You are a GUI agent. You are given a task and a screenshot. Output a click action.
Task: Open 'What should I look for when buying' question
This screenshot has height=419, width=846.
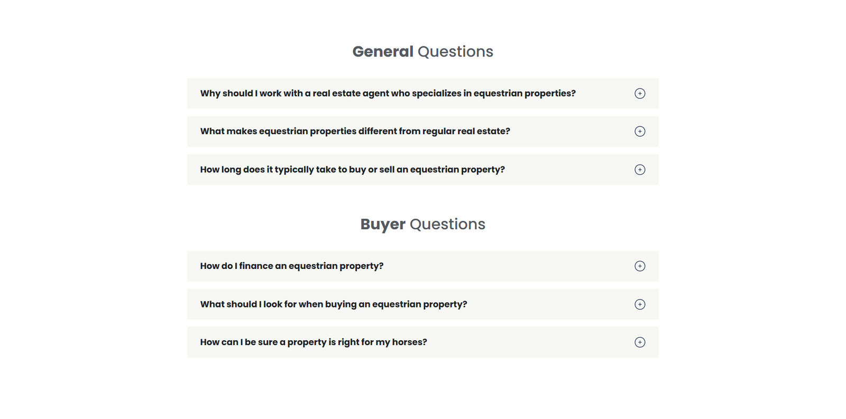coord(333,304)
